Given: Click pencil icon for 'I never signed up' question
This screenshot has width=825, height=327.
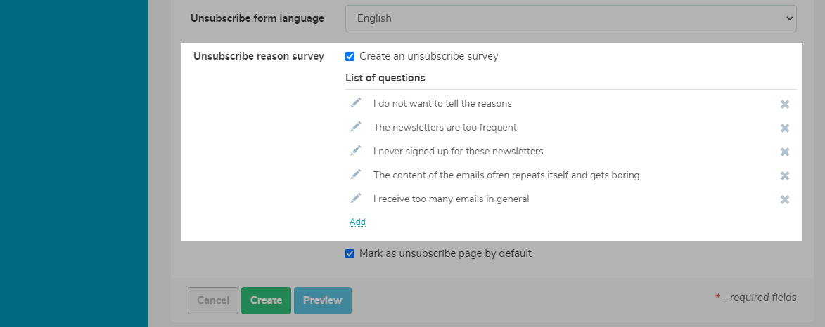Looking at the screenshot, I should (356, 151).
